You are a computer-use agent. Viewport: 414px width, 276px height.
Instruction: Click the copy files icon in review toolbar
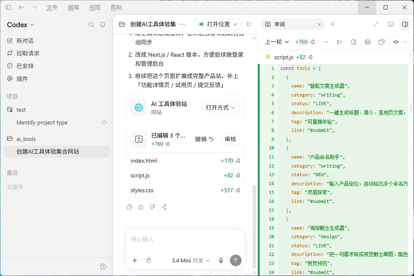pos(382,42)
